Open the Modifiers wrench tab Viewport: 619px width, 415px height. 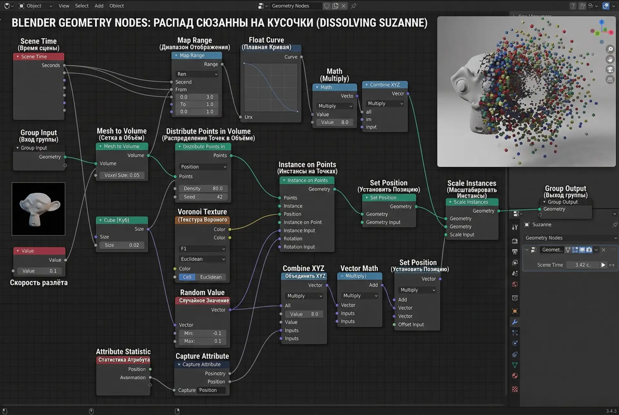click(x=515, y=322)
